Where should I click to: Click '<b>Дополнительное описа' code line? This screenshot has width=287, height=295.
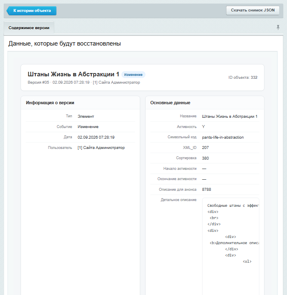234,243
